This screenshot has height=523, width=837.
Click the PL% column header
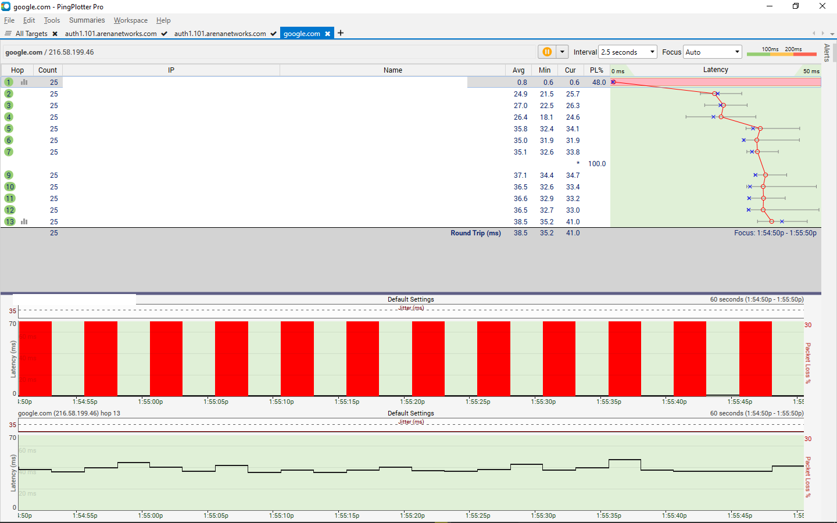point(596,70)
